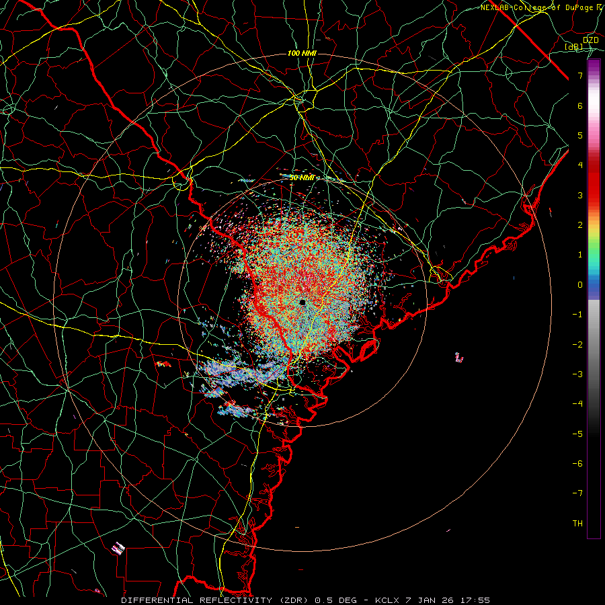
Task: Click the -6 value on color scale
Action: point(577,464)
